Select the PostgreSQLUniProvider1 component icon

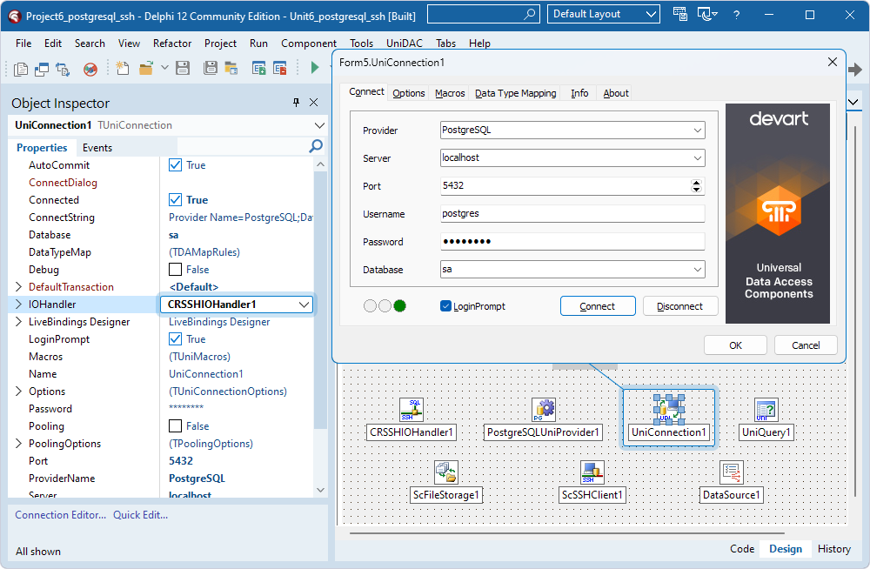(x=544, y=409)
